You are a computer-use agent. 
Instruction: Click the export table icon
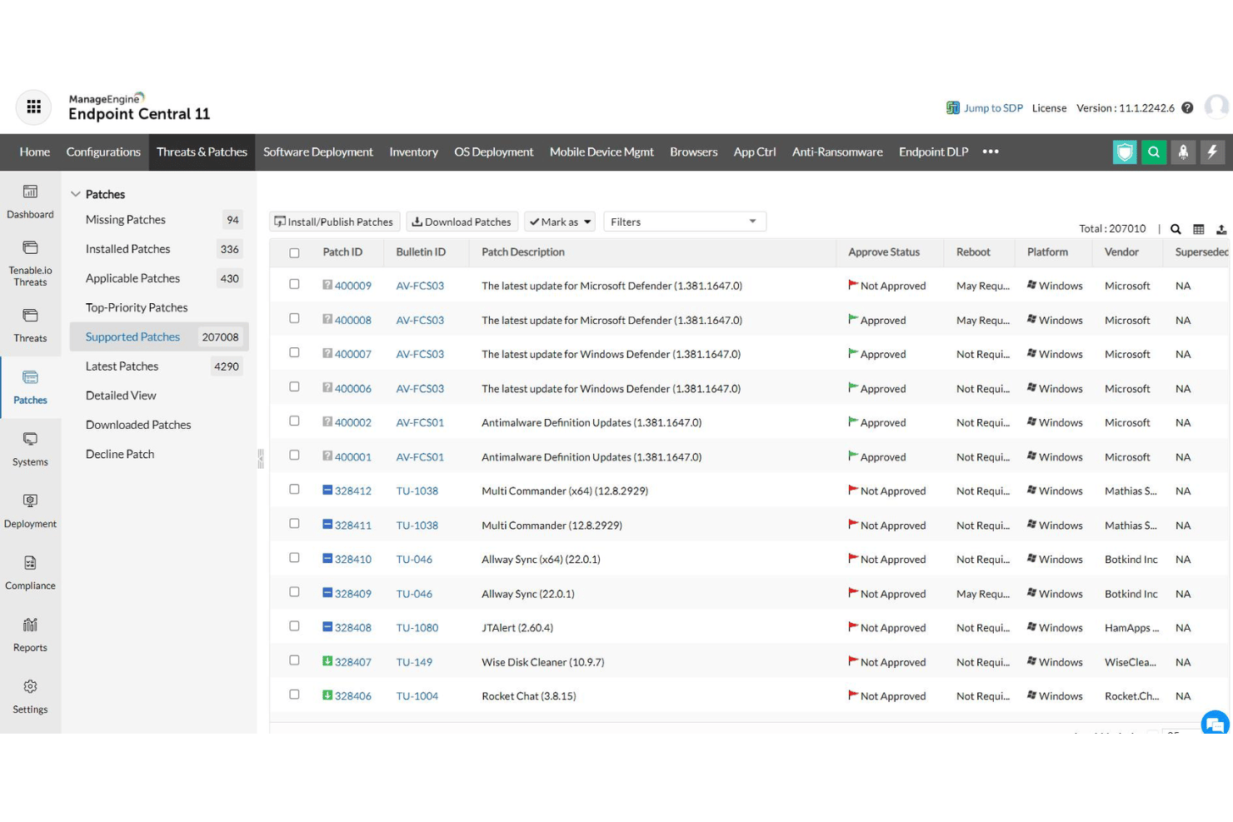coord(1221,229)
